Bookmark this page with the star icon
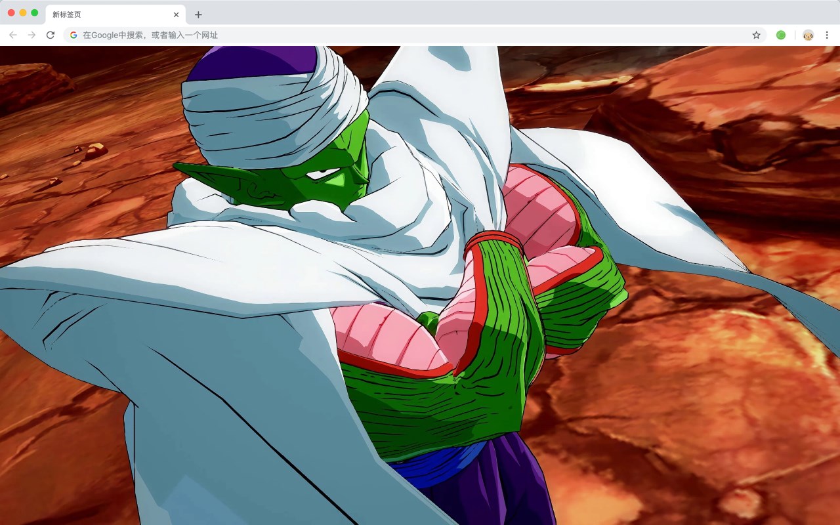Image resolution: width=840 pixels, height=525 pixels. pyautogui.click(x=756, y=35)
